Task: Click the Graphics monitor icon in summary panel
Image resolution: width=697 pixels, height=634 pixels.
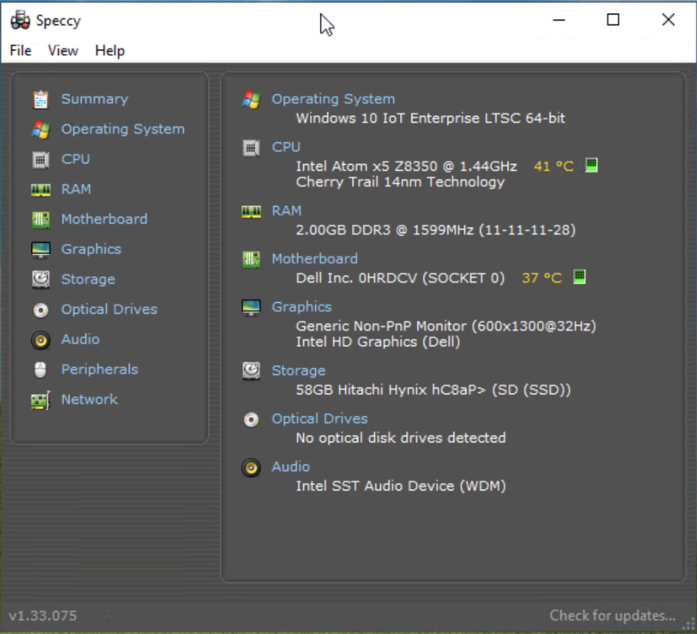Action: pos(251,307)
